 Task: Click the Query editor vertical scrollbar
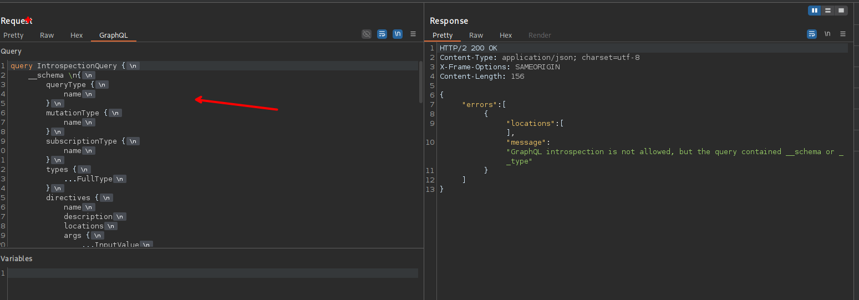(421, 83)
